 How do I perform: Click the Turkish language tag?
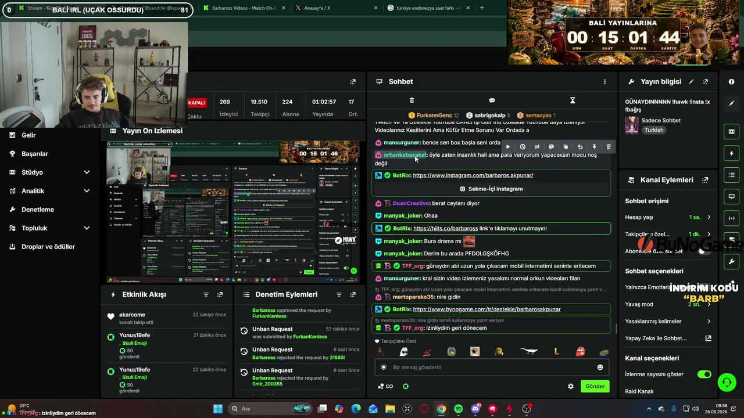click(x=654, y=130)
